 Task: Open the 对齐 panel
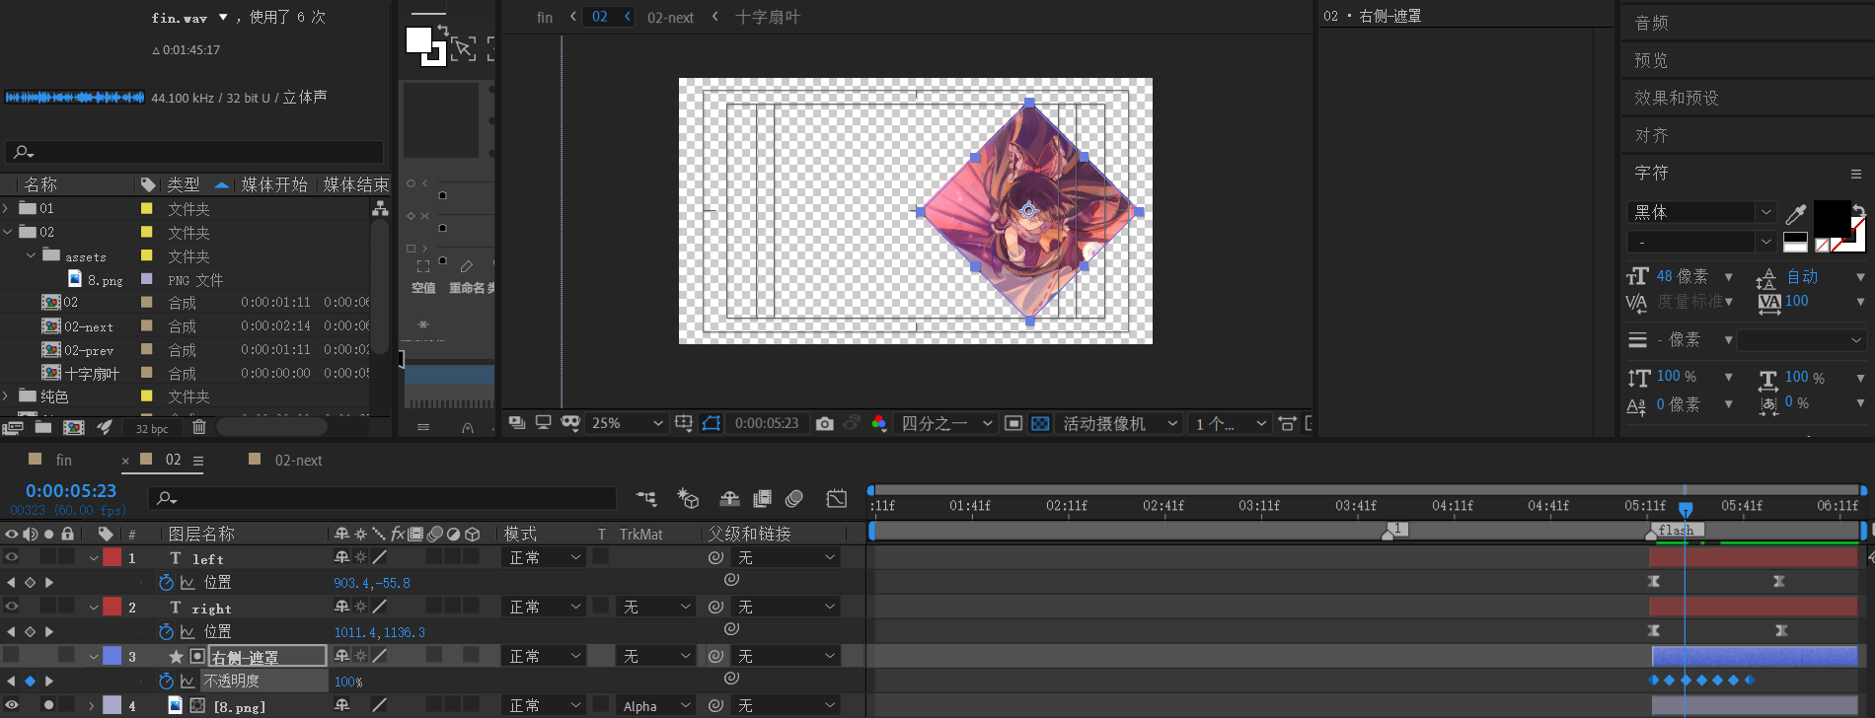tap(1651, 135)
